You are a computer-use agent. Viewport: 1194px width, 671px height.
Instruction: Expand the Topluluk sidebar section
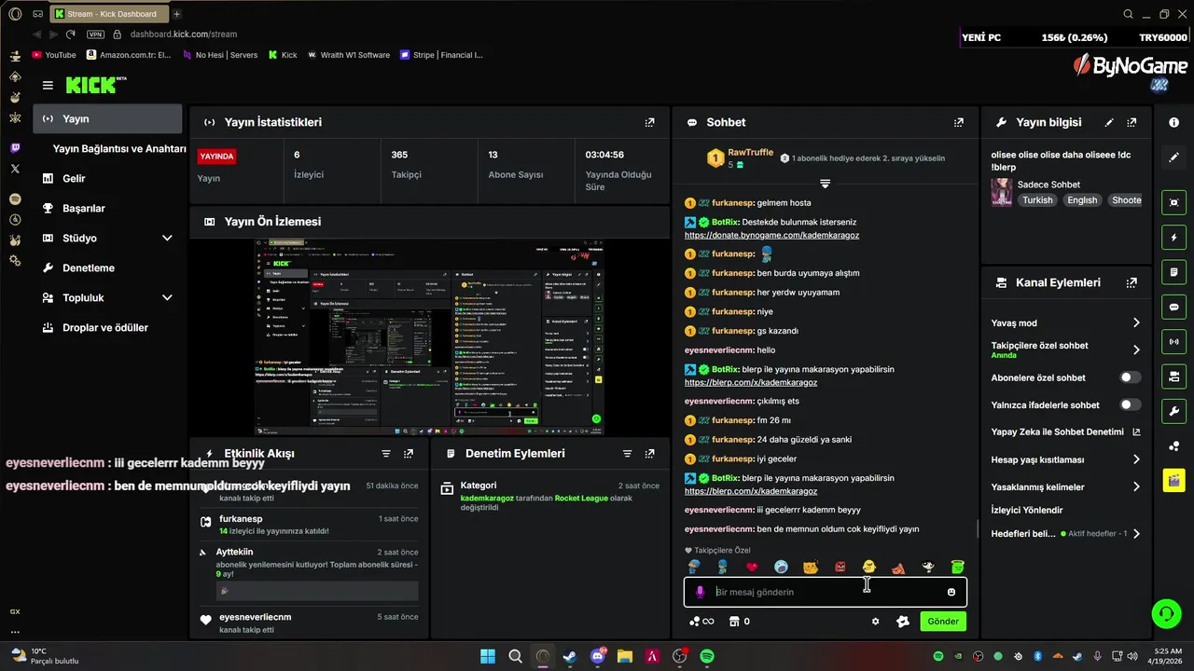coord(167,297)
